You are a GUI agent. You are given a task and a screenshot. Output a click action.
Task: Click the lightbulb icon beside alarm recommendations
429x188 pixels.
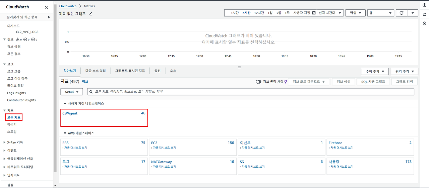tap(286, 82)
